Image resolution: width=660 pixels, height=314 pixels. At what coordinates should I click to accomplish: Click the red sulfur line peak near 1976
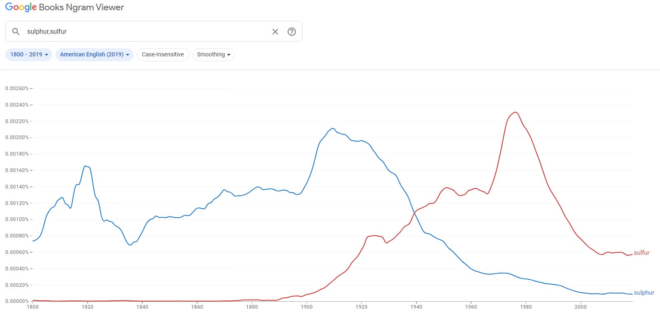click(x=515, y=112)
